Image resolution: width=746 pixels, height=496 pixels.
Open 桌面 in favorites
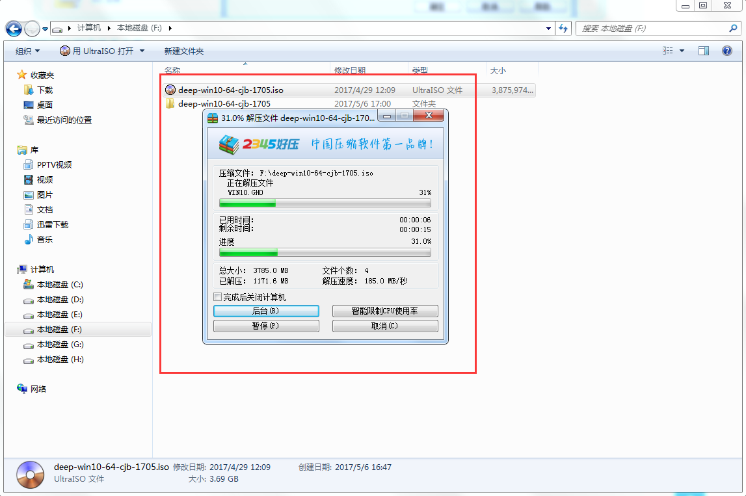point(38,105)
